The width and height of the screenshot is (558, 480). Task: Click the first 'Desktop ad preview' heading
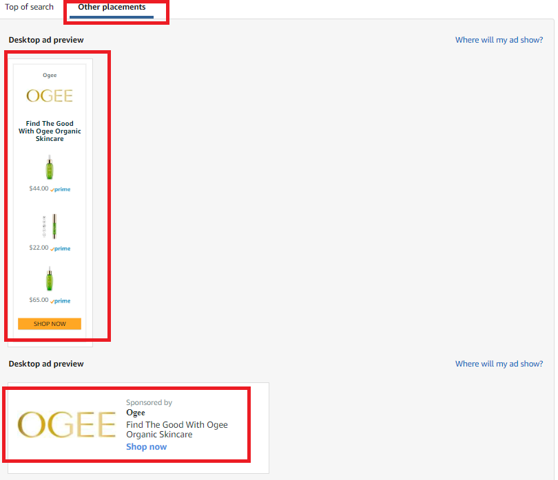(x=46, y=40)
